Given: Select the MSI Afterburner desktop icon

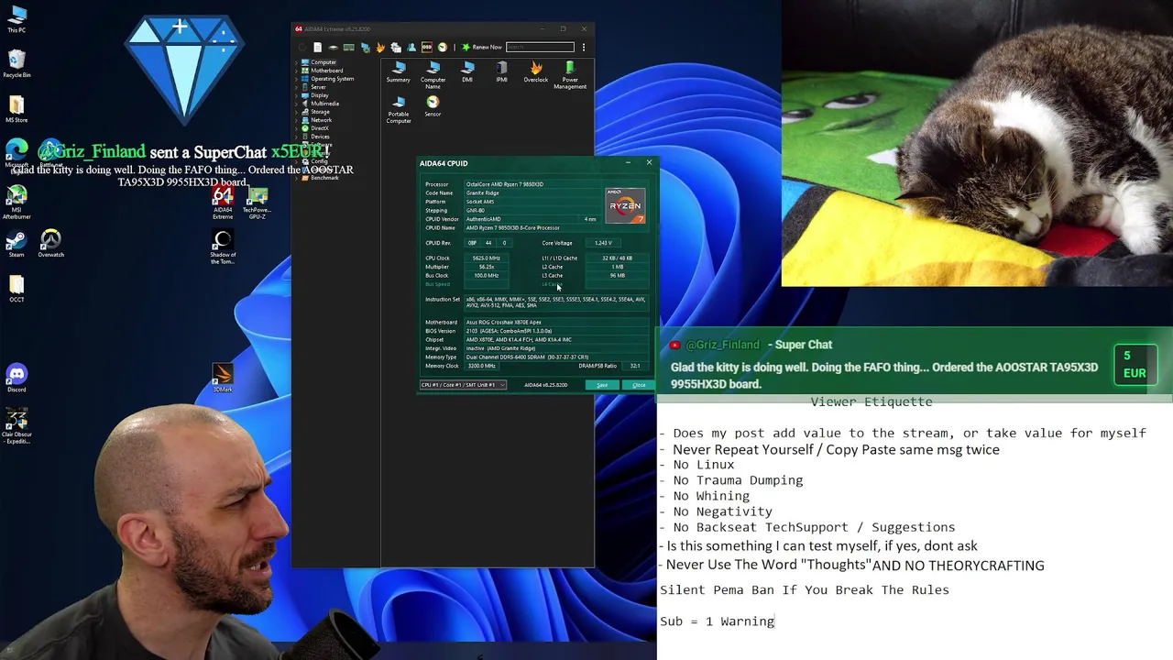Looking at the screenshot, I should tap(16, 203).
